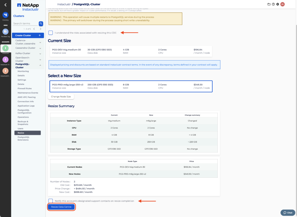Select The Best Org organization icon
Viewport: 297px width, 217px height.
pos(5,32)
